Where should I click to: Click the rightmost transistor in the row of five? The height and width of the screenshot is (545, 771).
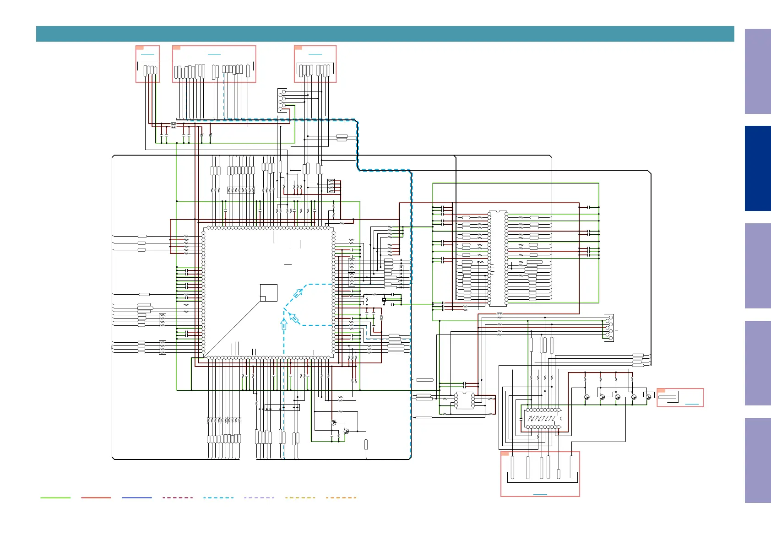[648, 397]
